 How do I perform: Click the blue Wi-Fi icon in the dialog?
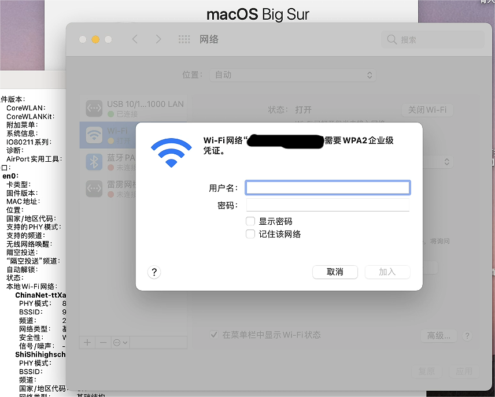(x=171, y=153)
